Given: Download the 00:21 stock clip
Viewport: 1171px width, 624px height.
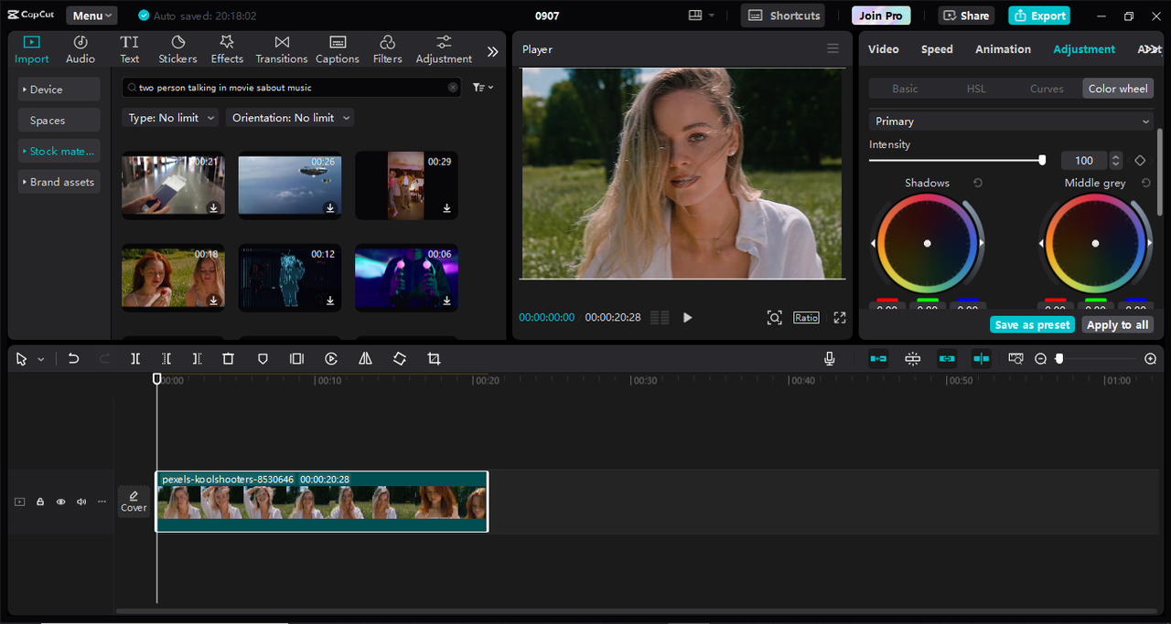Looking at the screenshot, I should click(213, 208).
